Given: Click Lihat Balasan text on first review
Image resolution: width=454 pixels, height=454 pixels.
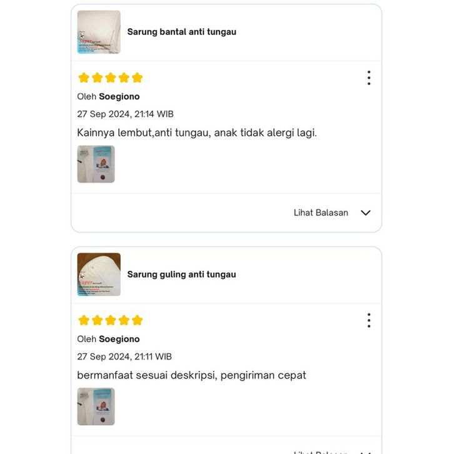Looking at the screenshot, I should pyautogui.click(x=321, y=213).
